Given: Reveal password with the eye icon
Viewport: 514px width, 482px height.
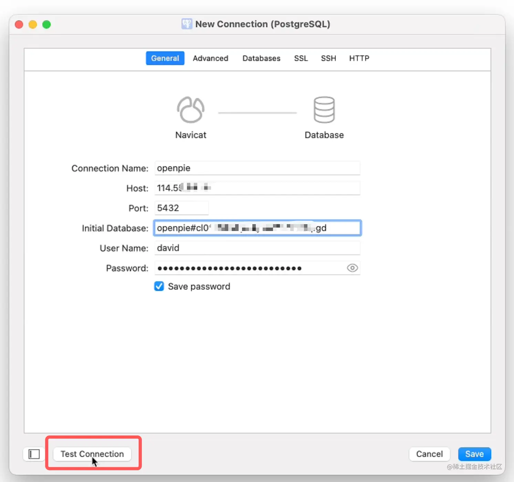Looking at the screenshot, I should coord(352,268).
